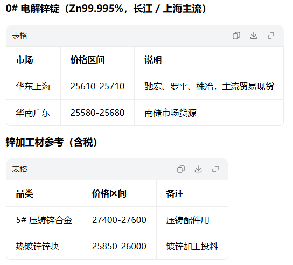This screenshot has width=293, height=265.
Task: Click the 备注 column header
Action: pos(175,193)
